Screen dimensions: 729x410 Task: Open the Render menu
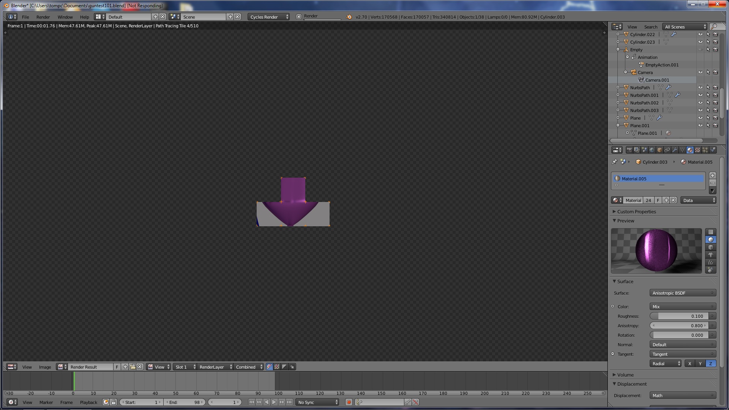43,17
